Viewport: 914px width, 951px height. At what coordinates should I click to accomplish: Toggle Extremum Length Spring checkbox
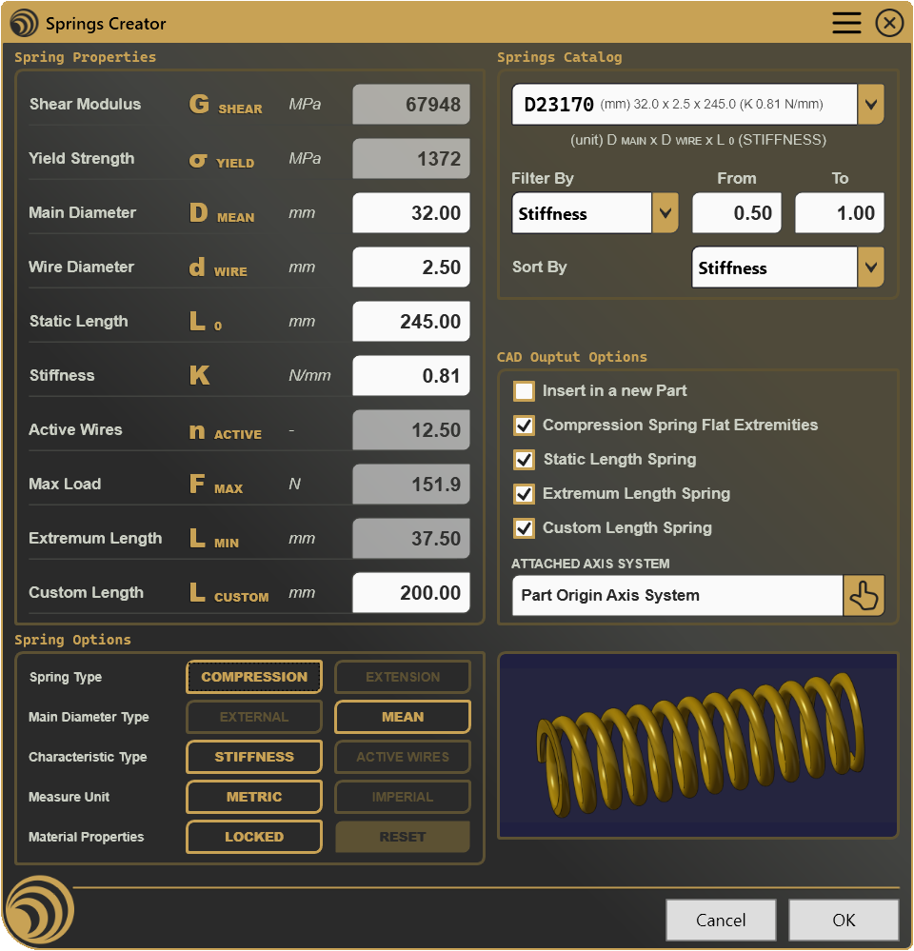pyautogui.click(x=524, y=494)
